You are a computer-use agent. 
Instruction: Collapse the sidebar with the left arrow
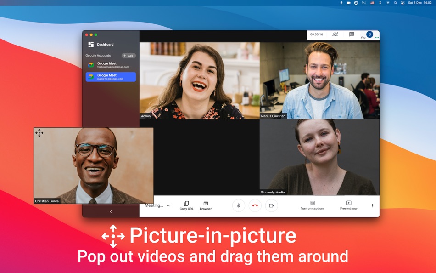coord(111,212)
